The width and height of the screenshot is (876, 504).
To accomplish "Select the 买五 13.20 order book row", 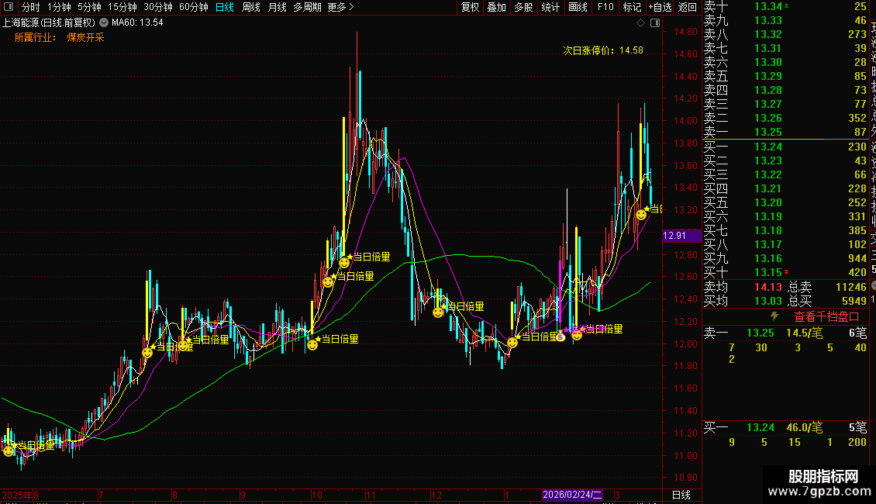I will point(785,203).
